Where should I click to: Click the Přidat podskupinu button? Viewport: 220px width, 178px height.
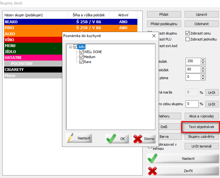click(164, 24)
